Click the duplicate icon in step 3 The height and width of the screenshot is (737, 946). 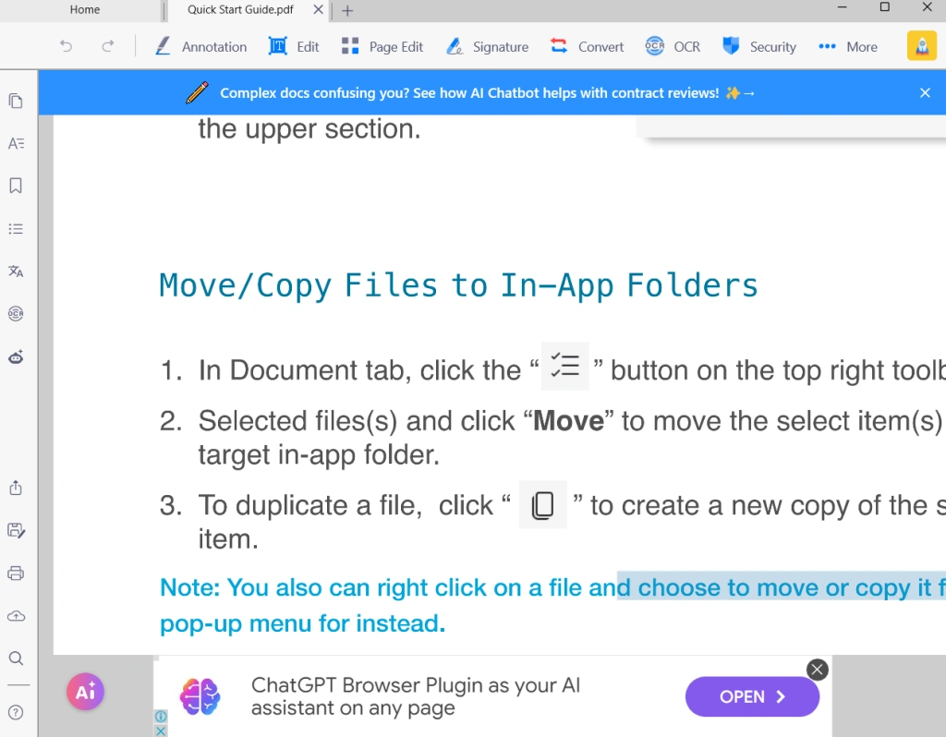point(543,504)
